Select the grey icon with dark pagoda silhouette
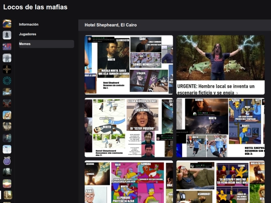The width and height of the screenshot is (271, 203). point(7,35)
